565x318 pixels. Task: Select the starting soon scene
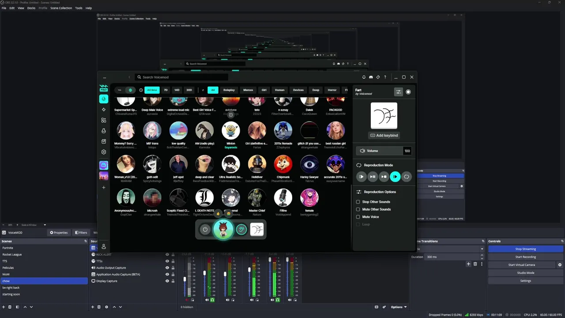click(44, 294)
